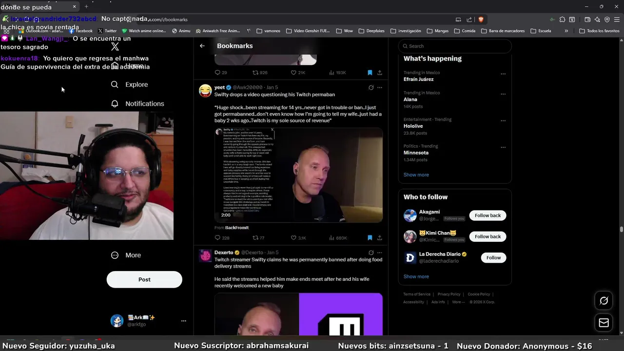Open the Leo AI sparkle icon
Screen dimensions: 624x351
click(597, 19)
